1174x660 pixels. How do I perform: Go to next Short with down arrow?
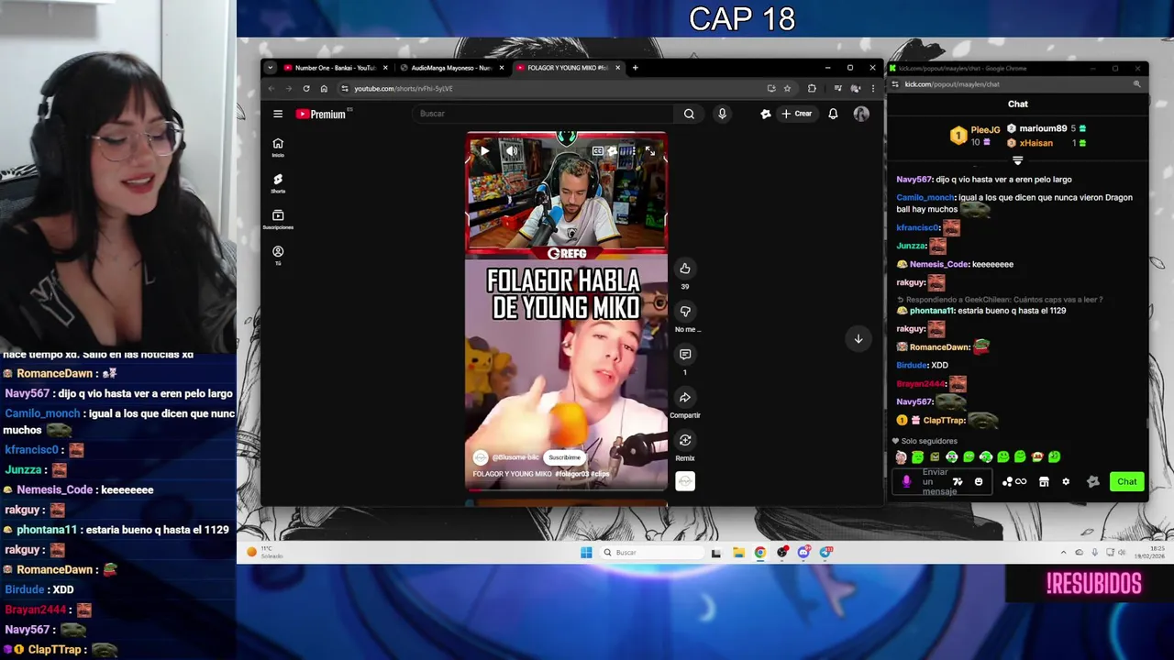[x=858, y=339]
